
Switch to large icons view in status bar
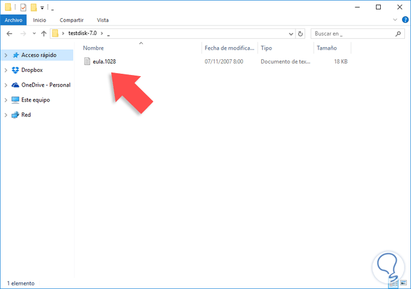[x=403, y=283]
